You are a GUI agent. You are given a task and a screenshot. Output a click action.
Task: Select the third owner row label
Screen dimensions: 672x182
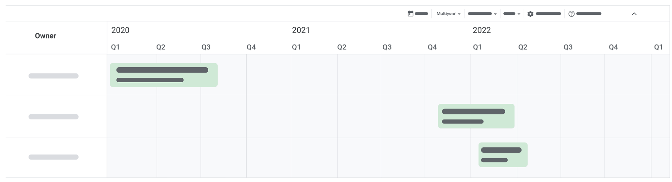click(53, 157)
